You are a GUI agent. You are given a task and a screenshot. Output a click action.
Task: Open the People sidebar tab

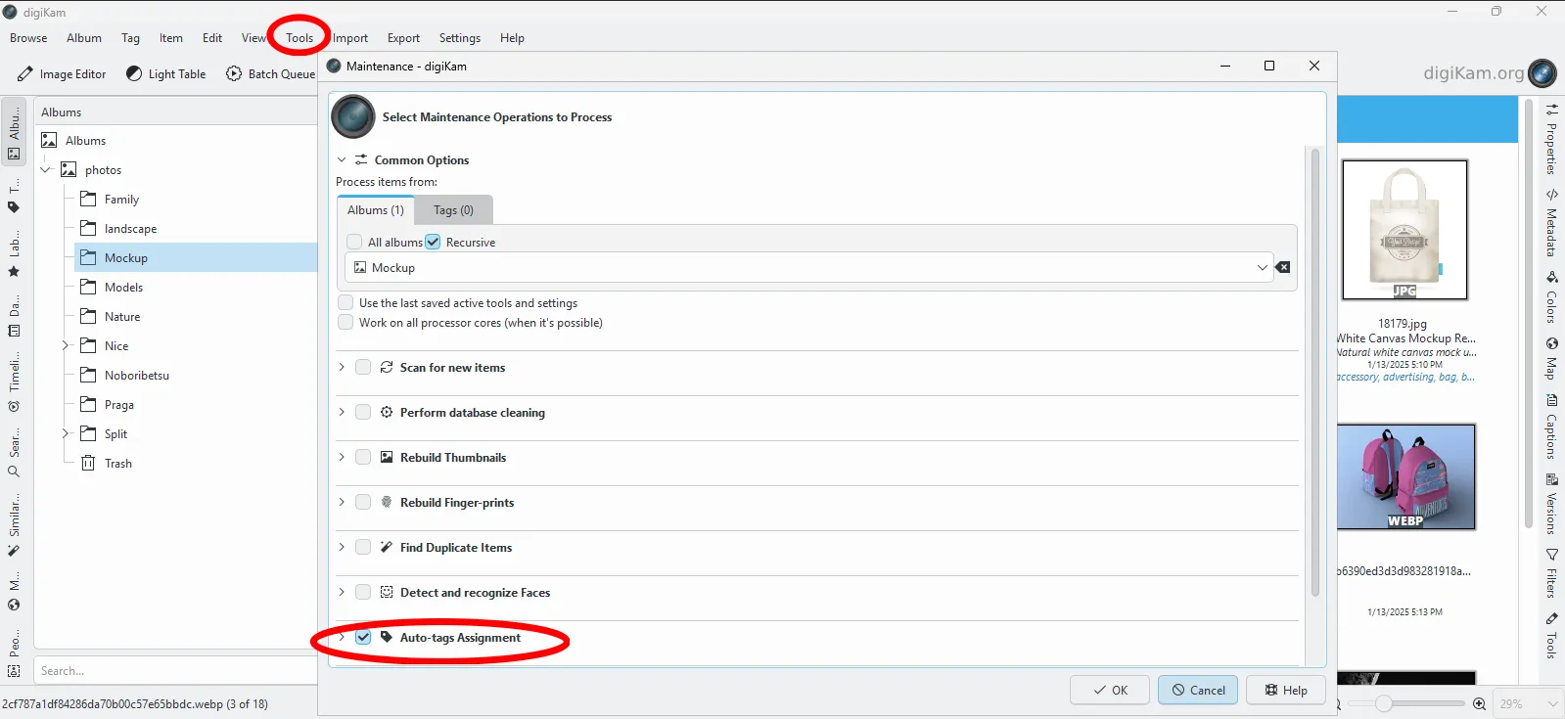coord(14,655)
